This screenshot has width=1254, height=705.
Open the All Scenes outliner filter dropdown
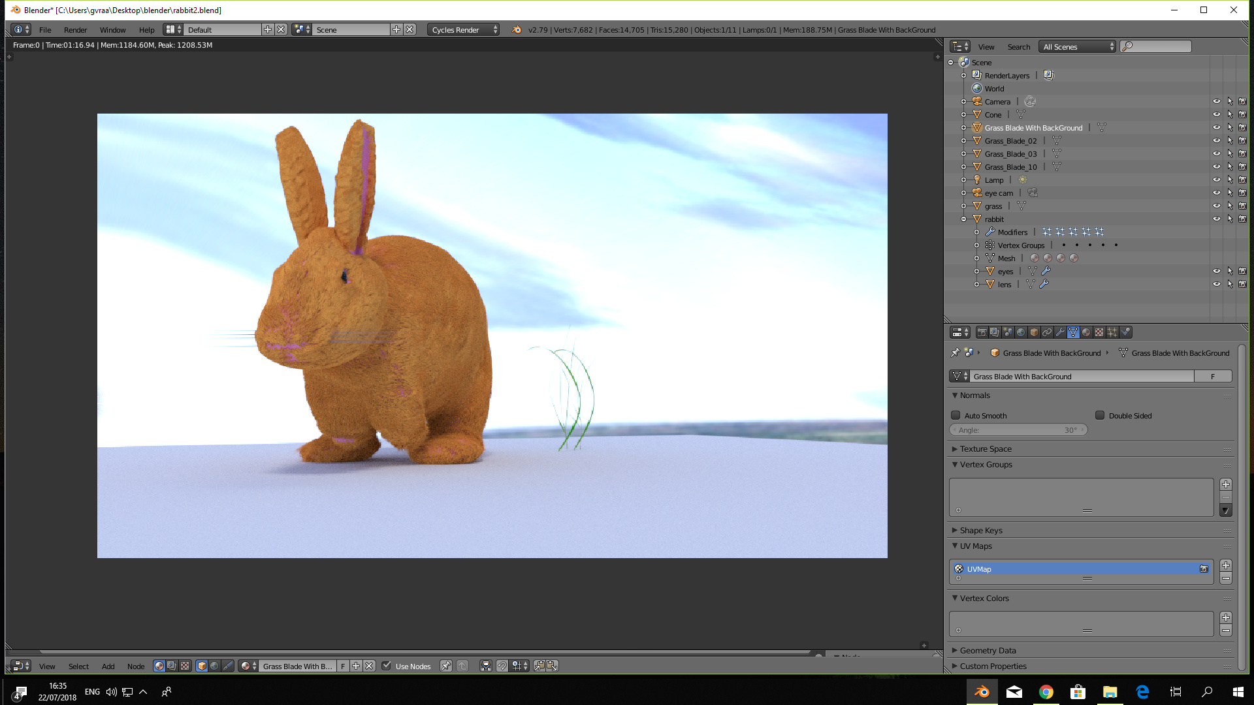pos(1078,46)
